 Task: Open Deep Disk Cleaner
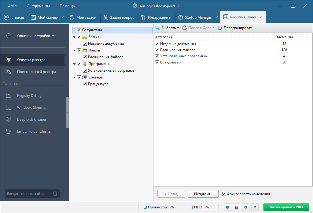[x=32, y=120]
